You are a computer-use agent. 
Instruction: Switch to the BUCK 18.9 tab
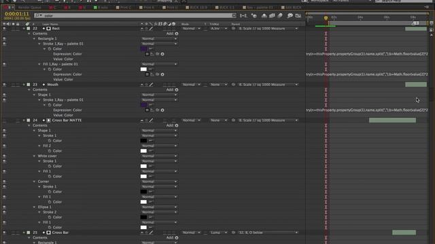(x=196, y=7)
